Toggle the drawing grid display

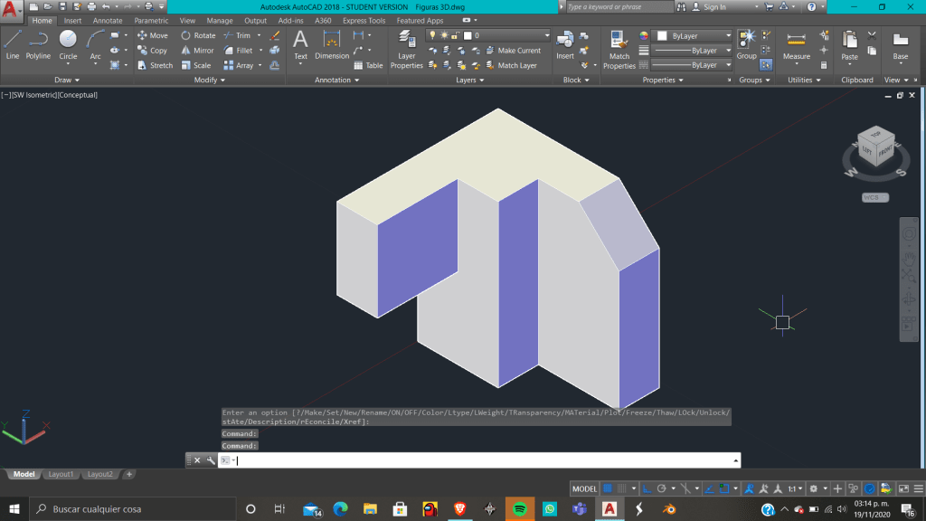(x=609, y=488)
